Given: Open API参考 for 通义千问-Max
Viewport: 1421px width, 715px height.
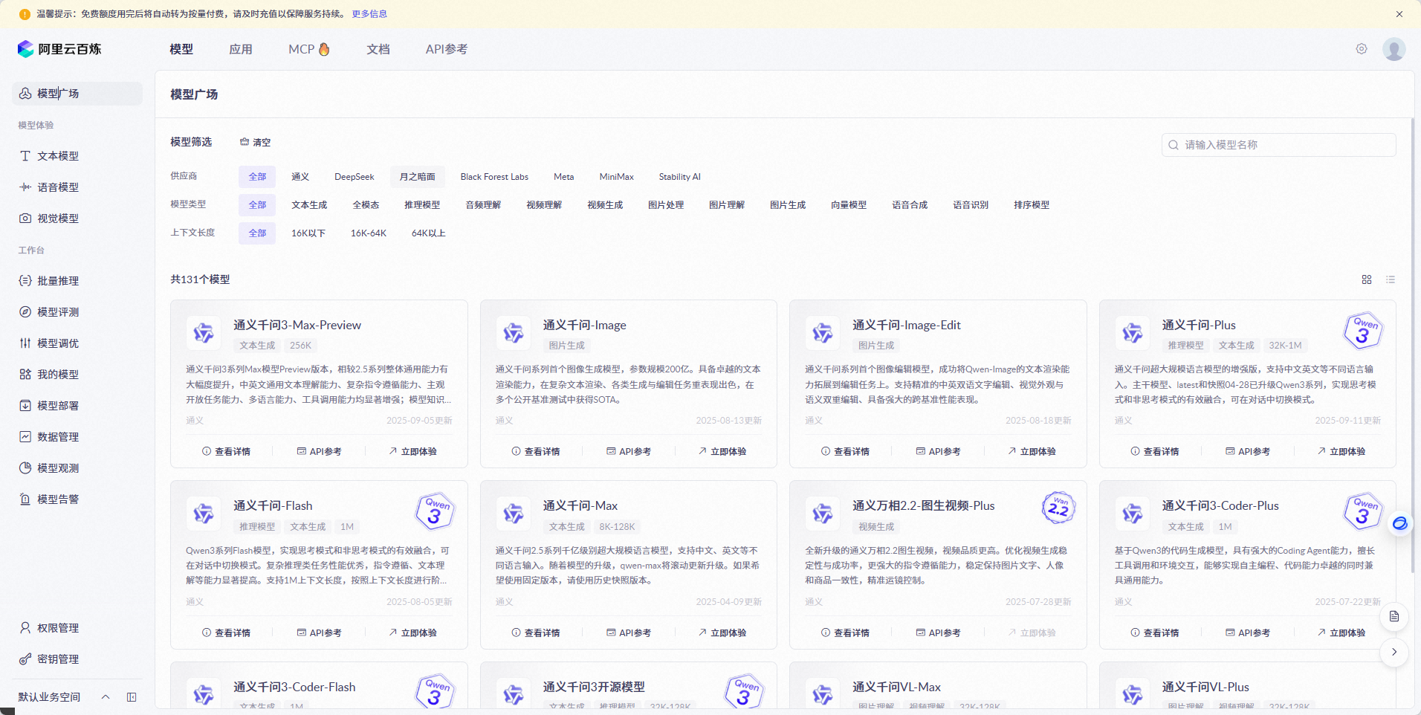Looking at the screenshot, I should coord(629,633).
